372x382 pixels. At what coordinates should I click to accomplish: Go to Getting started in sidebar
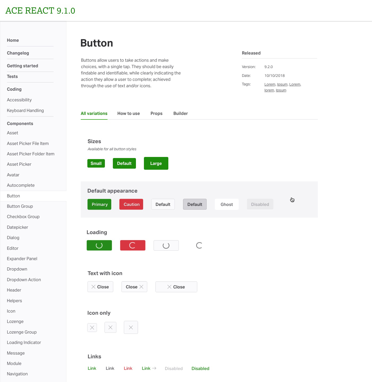coord(23,66)
